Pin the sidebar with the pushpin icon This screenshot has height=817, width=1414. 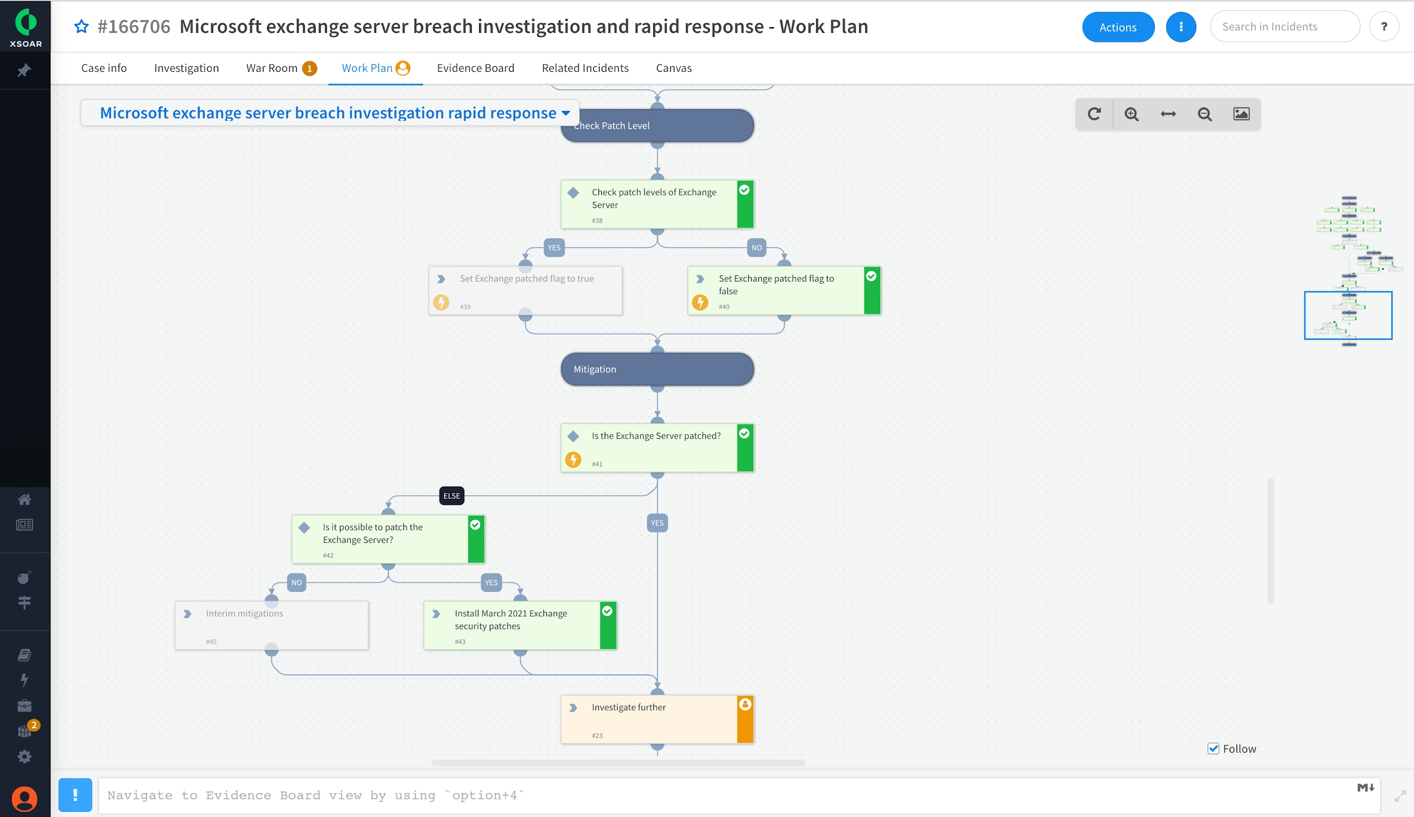pyautogui.click(x=24, y=71)
